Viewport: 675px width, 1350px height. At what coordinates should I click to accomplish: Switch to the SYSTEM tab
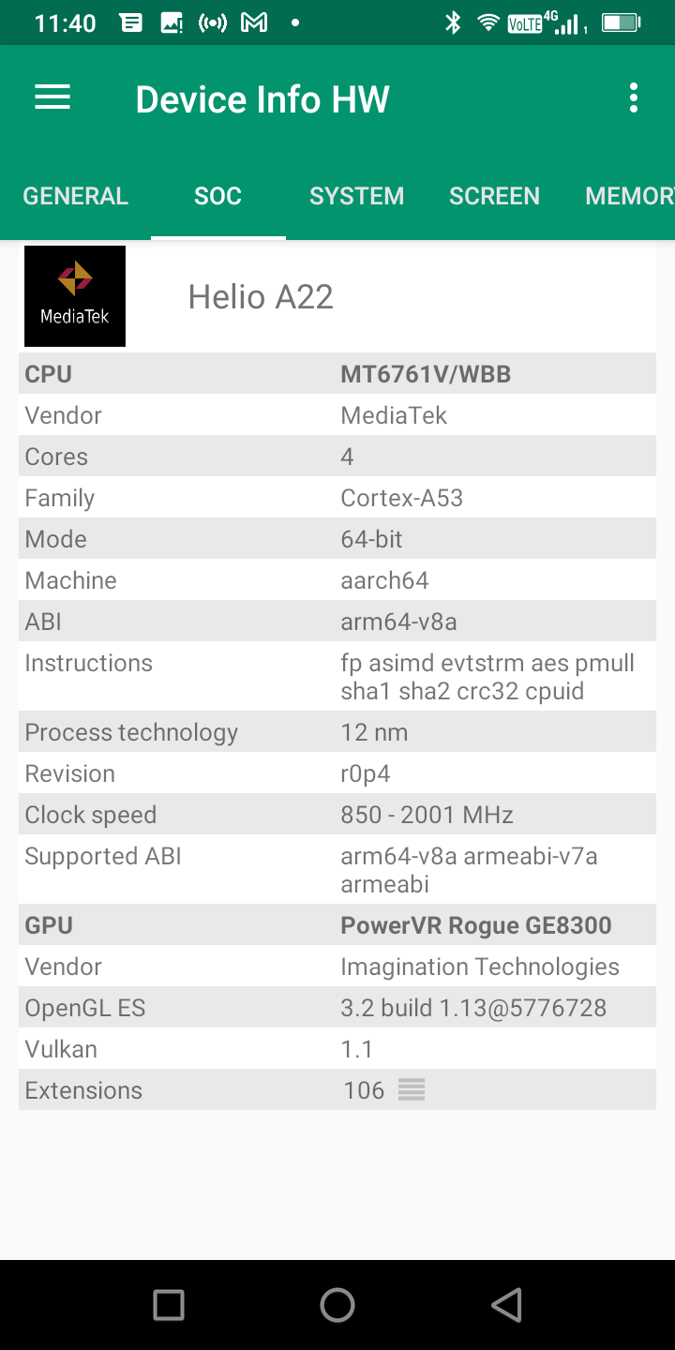point(356,196)
